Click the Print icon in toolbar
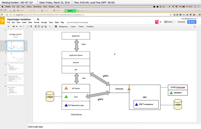The height and width of the screenshot is (129, 201). [14, 27]
